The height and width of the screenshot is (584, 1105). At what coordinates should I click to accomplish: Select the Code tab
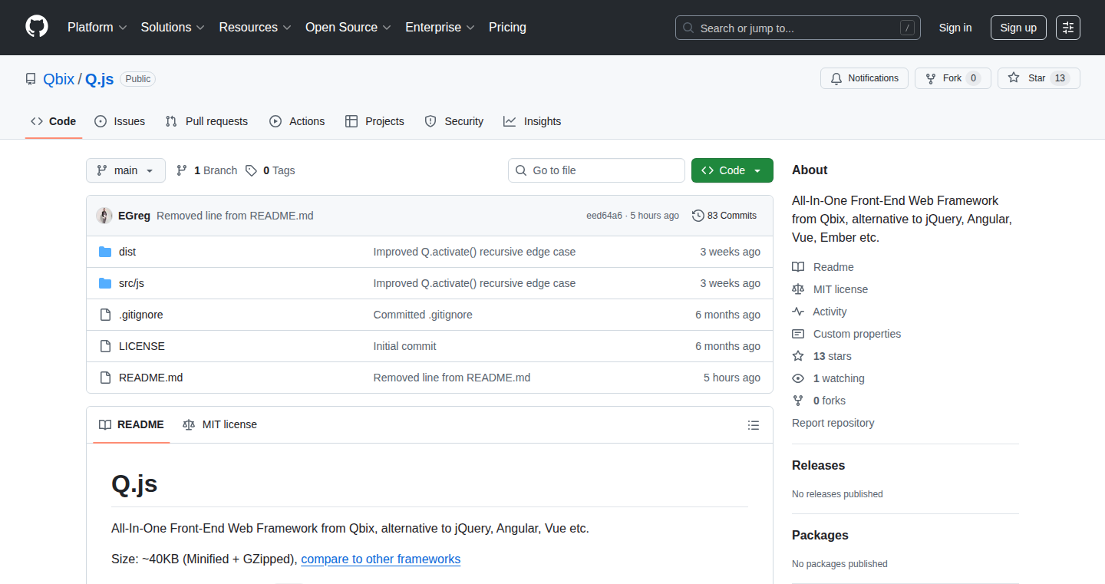(54, 121)
